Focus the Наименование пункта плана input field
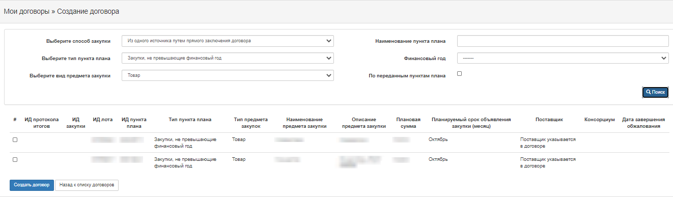The height and width of the screenshot is (197, 673). (563, 41)
